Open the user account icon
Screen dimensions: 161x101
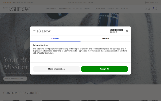click(149, 9)
